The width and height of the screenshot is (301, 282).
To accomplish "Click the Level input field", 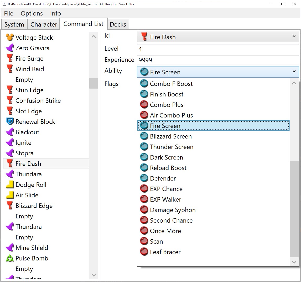I will pyautogui.click(x=218, y=49).
